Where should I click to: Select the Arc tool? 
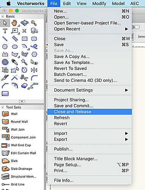point(24,46)
